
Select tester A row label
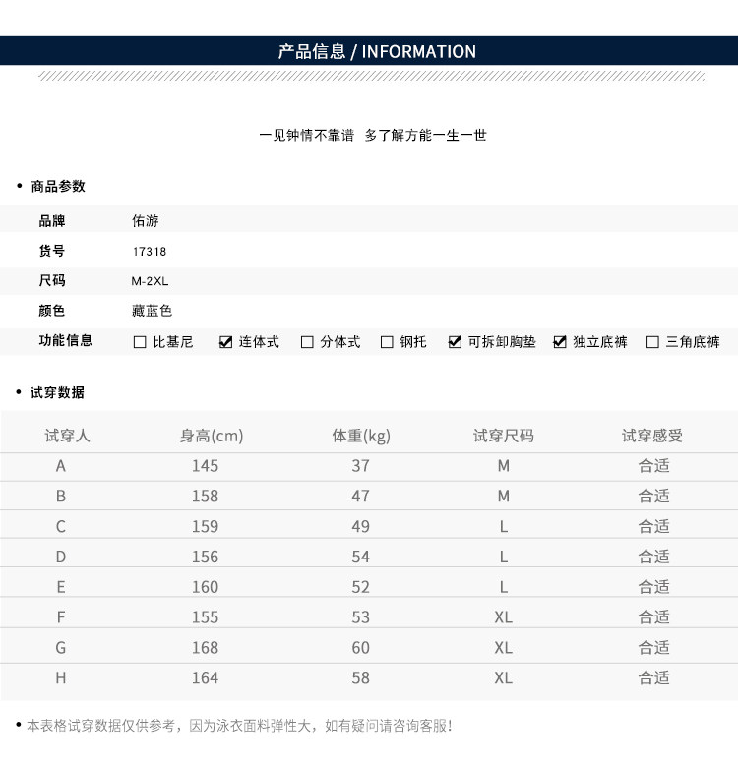click(x=60, y=466)
